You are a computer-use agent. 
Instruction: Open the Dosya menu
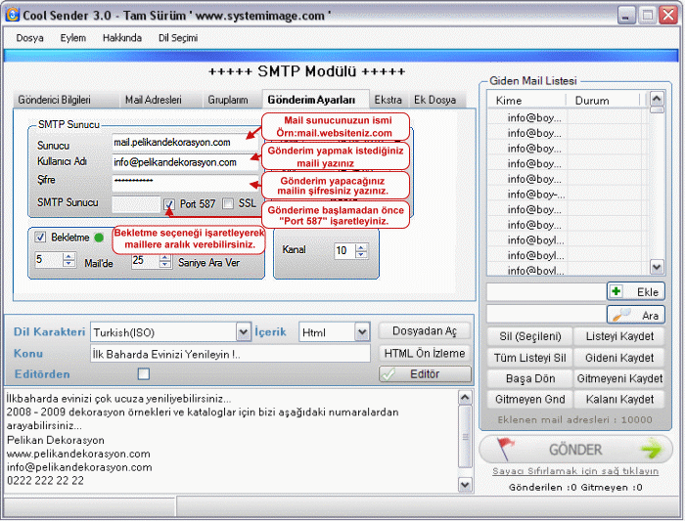[x=29, y=38]
